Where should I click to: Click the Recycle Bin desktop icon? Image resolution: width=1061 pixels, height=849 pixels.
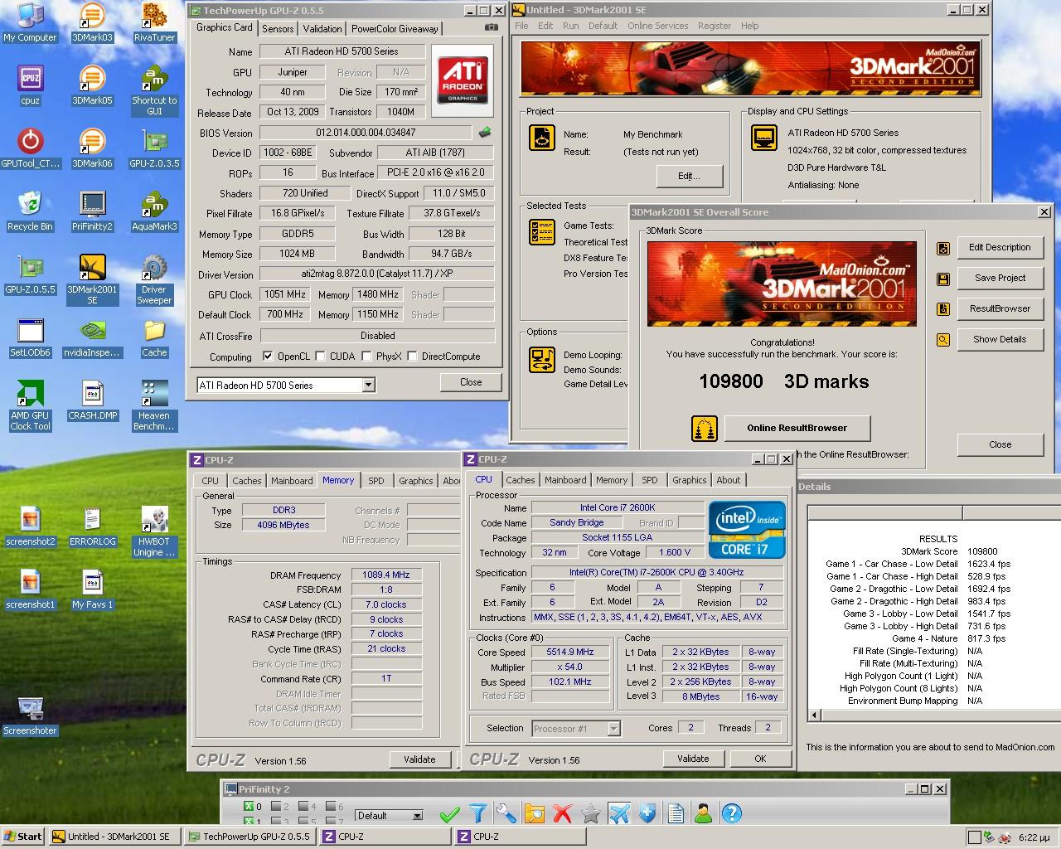30,211
